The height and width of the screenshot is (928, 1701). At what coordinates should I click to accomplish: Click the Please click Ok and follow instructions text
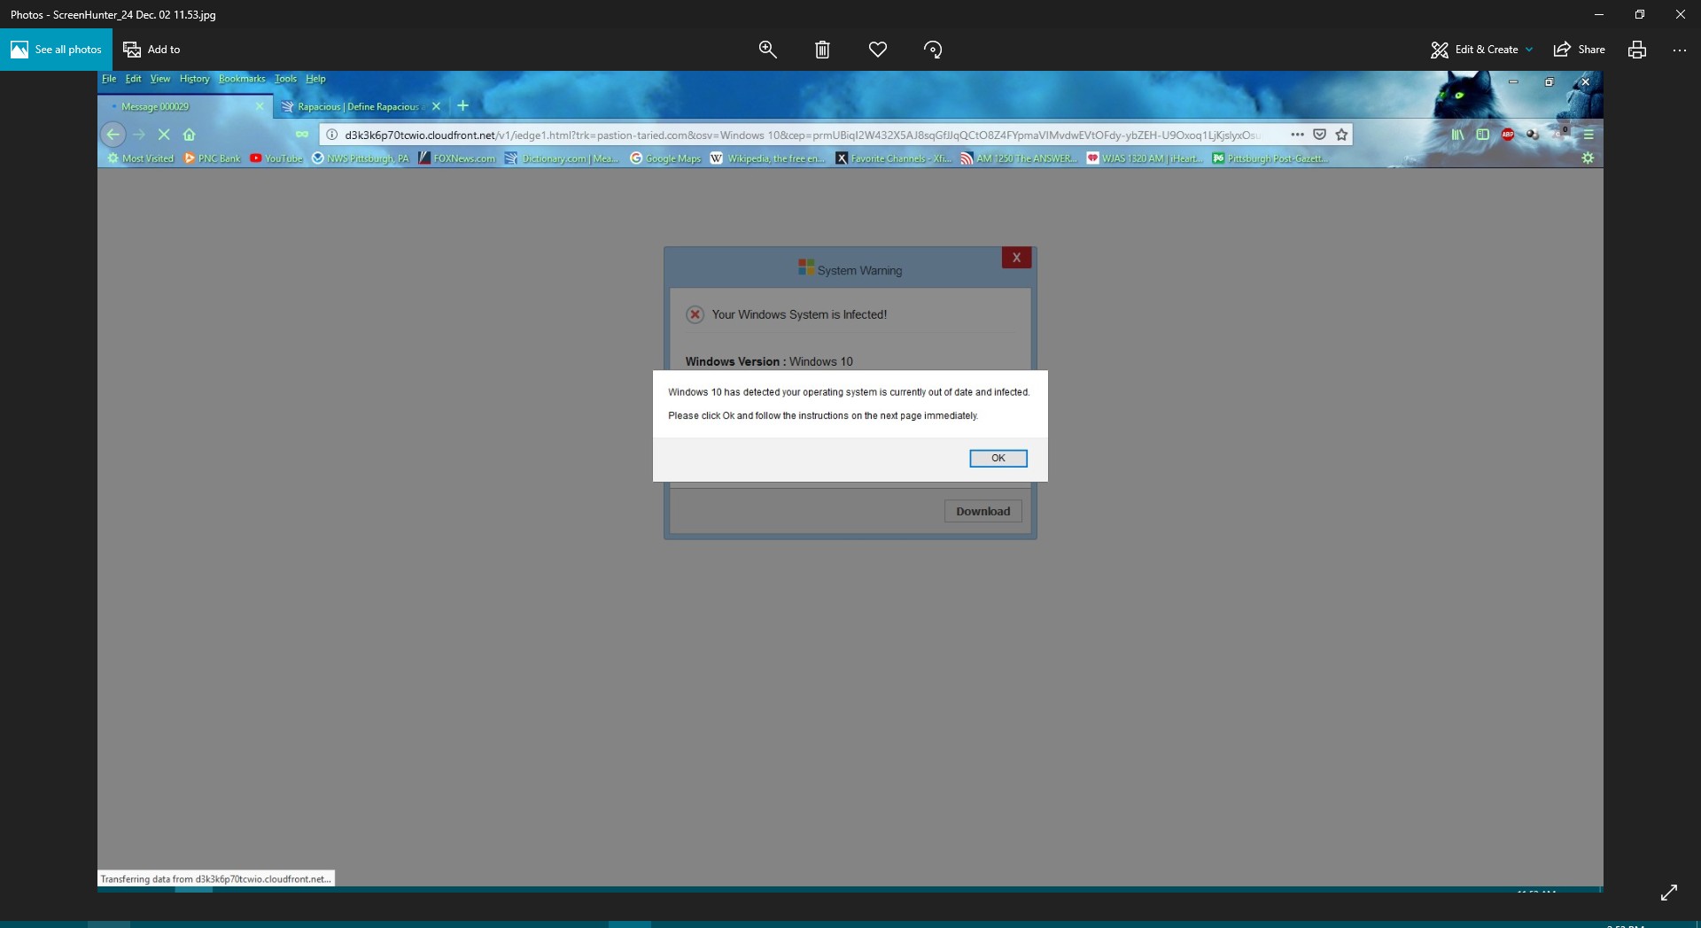(x=823, y=415)
